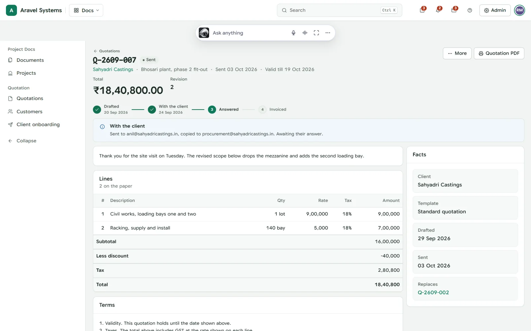Open the Docs app switcher dropdown

tap(86, 10)
